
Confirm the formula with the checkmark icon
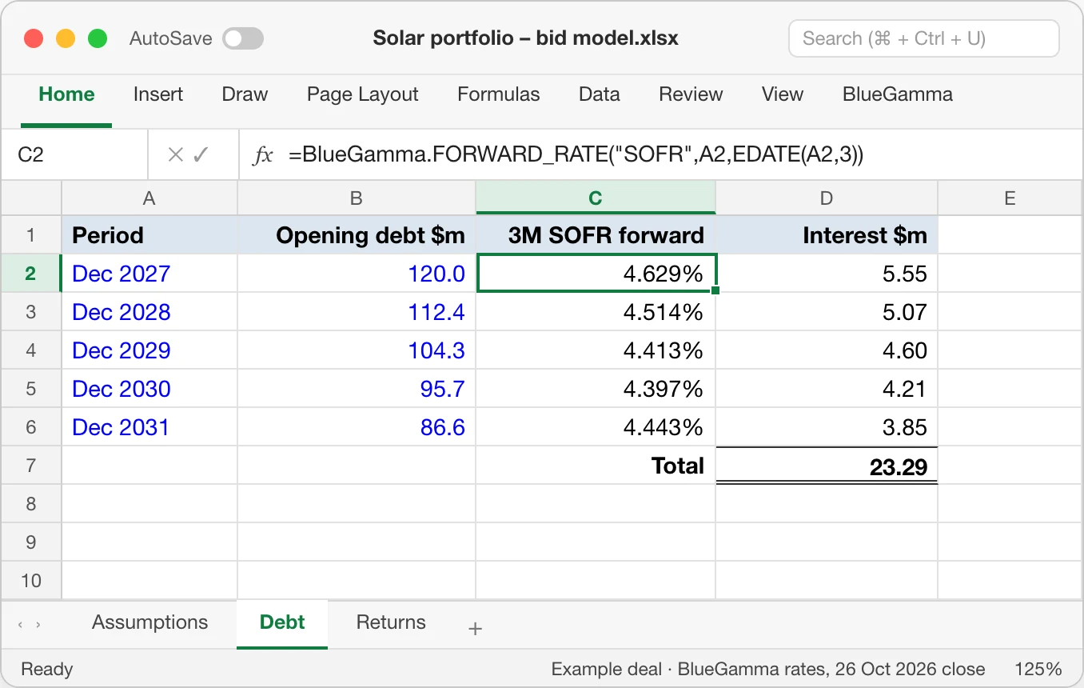coord(201,154)
